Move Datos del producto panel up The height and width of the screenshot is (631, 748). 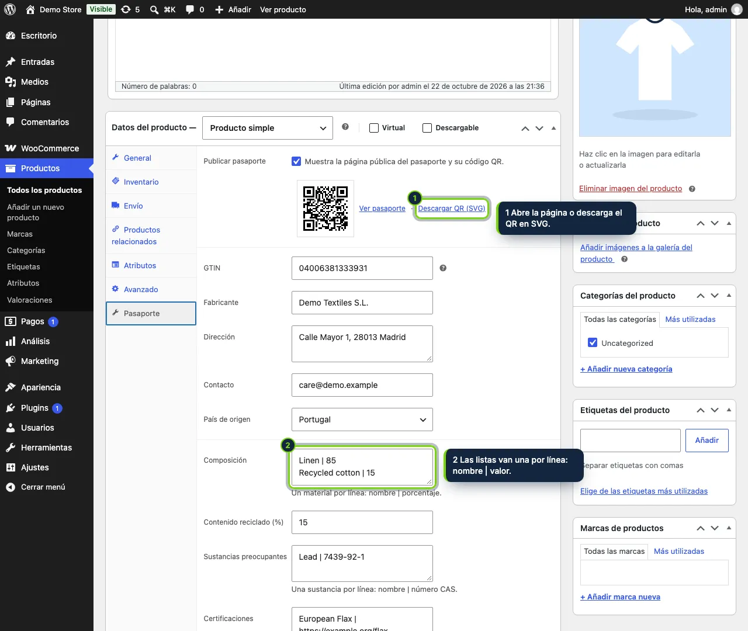click(x=525, y=128)
